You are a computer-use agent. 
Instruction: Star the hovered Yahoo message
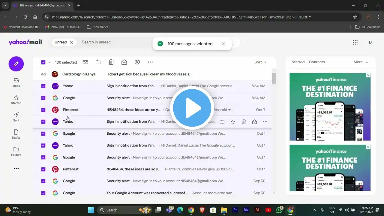[233, 122]
